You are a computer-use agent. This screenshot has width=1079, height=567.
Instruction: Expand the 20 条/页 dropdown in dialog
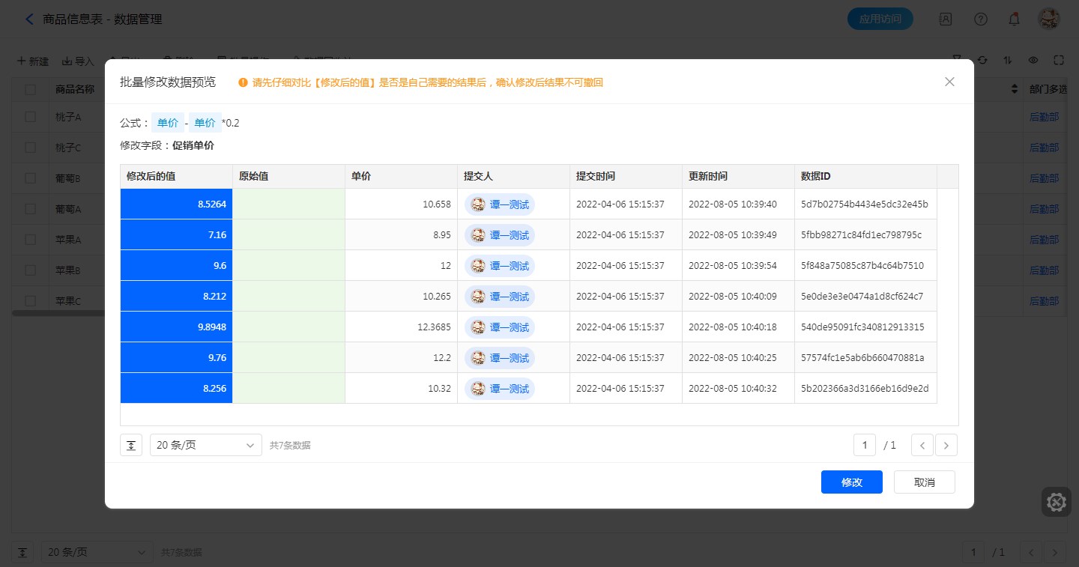pyautogui.click(x=205, y=445)
